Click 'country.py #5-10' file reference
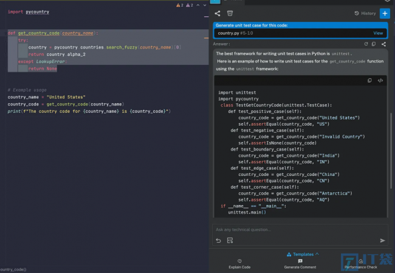The width and height of the screenshot is (395, 273). 235,33
